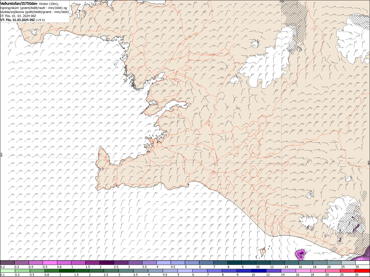Select the rain legend swatch starting at 0.5
The width and height of the screenshot is (370, 277).
click(38, 271)
